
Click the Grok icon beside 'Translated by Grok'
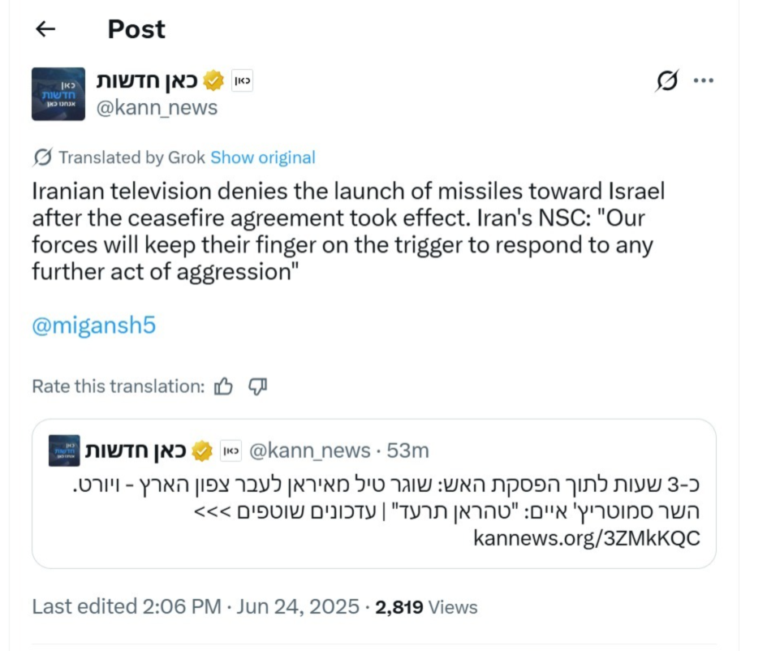point(43,157)
